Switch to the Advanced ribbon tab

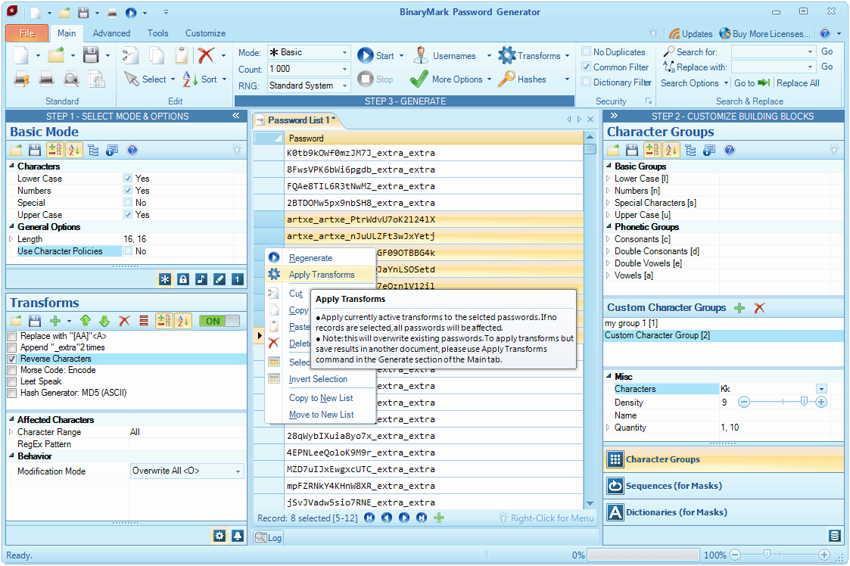coord(111,33)
